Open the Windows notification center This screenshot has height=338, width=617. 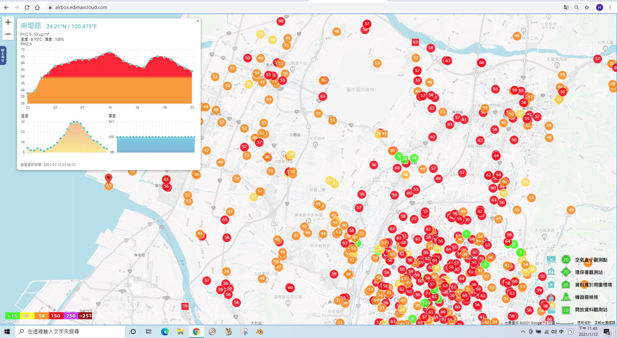pos(607,332)
